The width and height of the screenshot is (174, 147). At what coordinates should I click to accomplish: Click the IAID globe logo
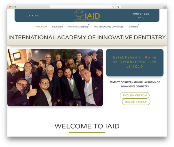(x=87, y=16)
